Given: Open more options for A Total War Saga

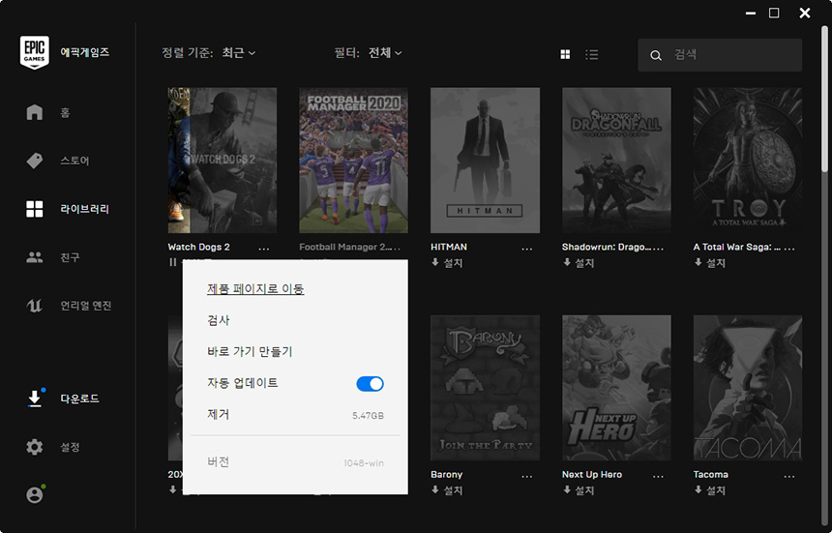Looking at the screenshot, I should [789, 249].
